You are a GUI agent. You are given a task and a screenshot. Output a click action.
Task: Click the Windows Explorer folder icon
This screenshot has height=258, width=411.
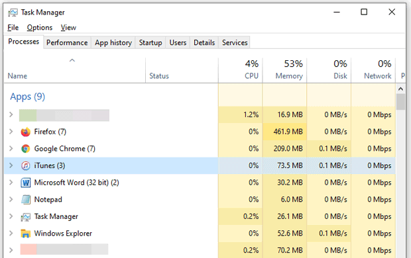click(x=25, y=234)
